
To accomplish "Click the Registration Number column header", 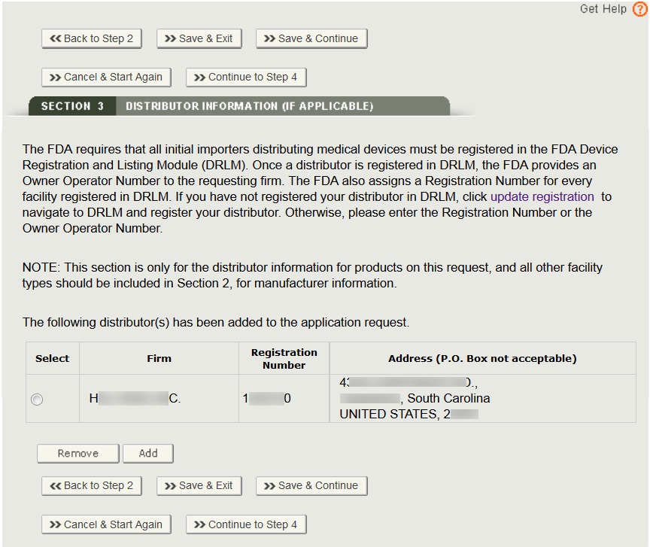I will pos(284,357).
